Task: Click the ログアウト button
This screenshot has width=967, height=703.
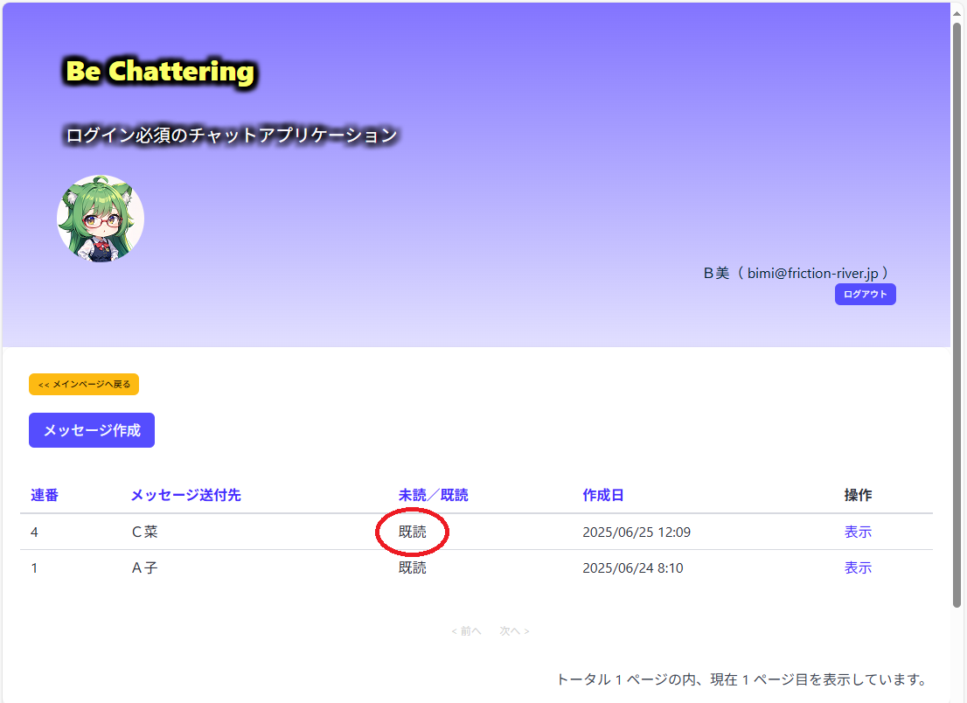Action: pyautogui.click(x=866, y=294)
